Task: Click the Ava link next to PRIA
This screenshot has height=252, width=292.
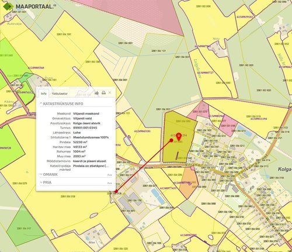Action: (110, 183)
